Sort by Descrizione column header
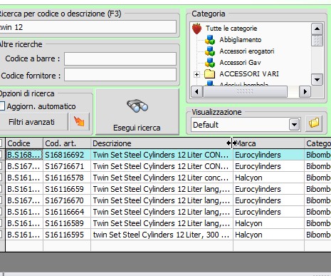Viewport: 331px width, 276px height. (162, 143)
